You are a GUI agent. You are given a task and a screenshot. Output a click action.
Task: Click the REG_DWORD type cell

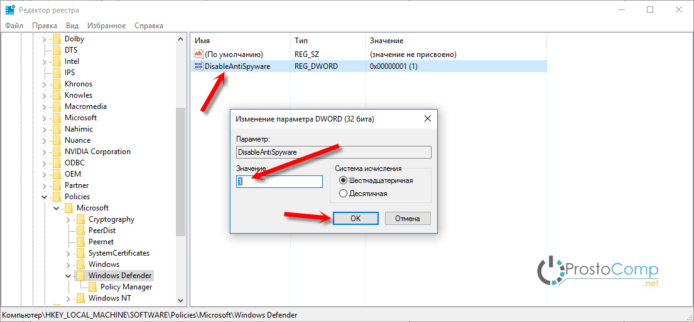pyautogui.click(x=316, y=66)
